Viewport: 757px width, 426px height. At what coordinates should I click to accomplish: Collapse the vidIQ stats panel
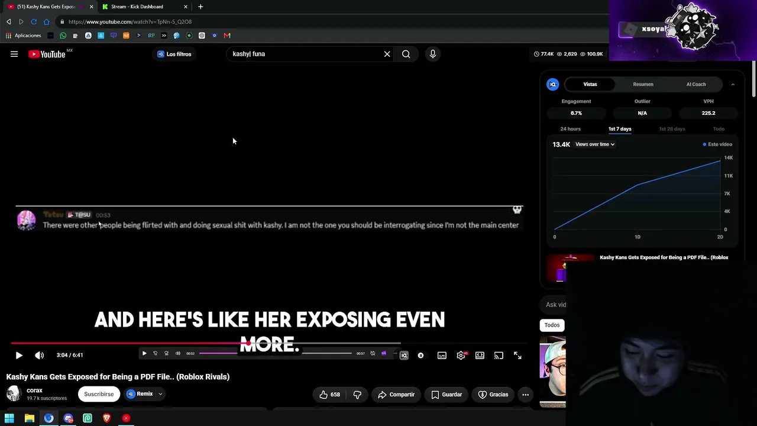coord(733,84)
